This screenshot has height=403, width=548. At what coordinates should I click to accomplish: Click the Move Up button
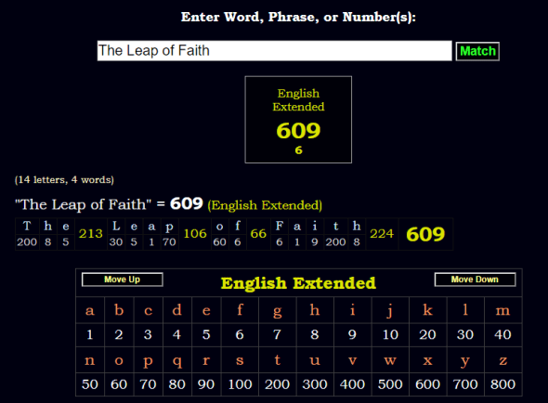(123, 279)
